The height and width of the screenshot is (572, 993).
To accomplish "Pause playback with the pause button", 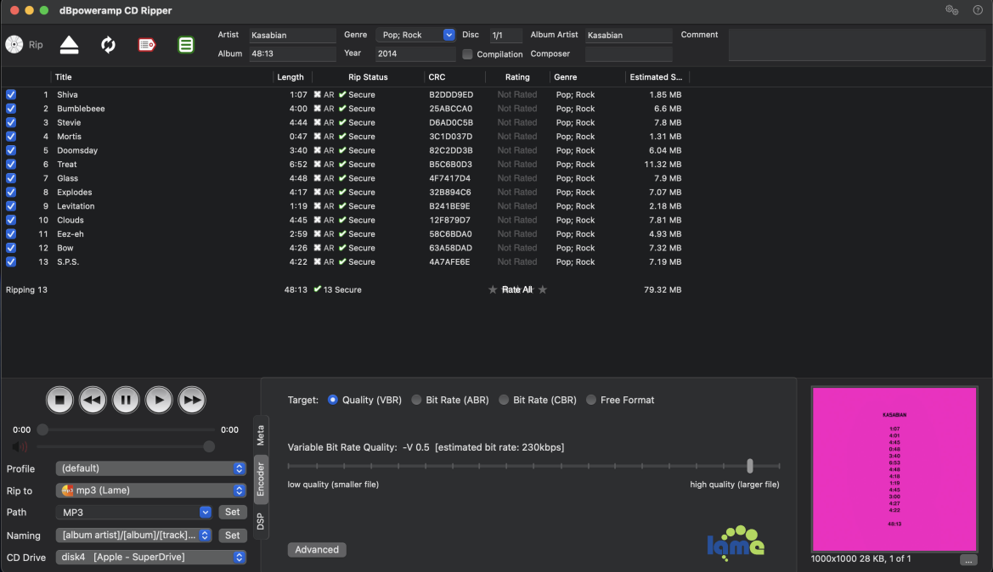I will [126, 400].
